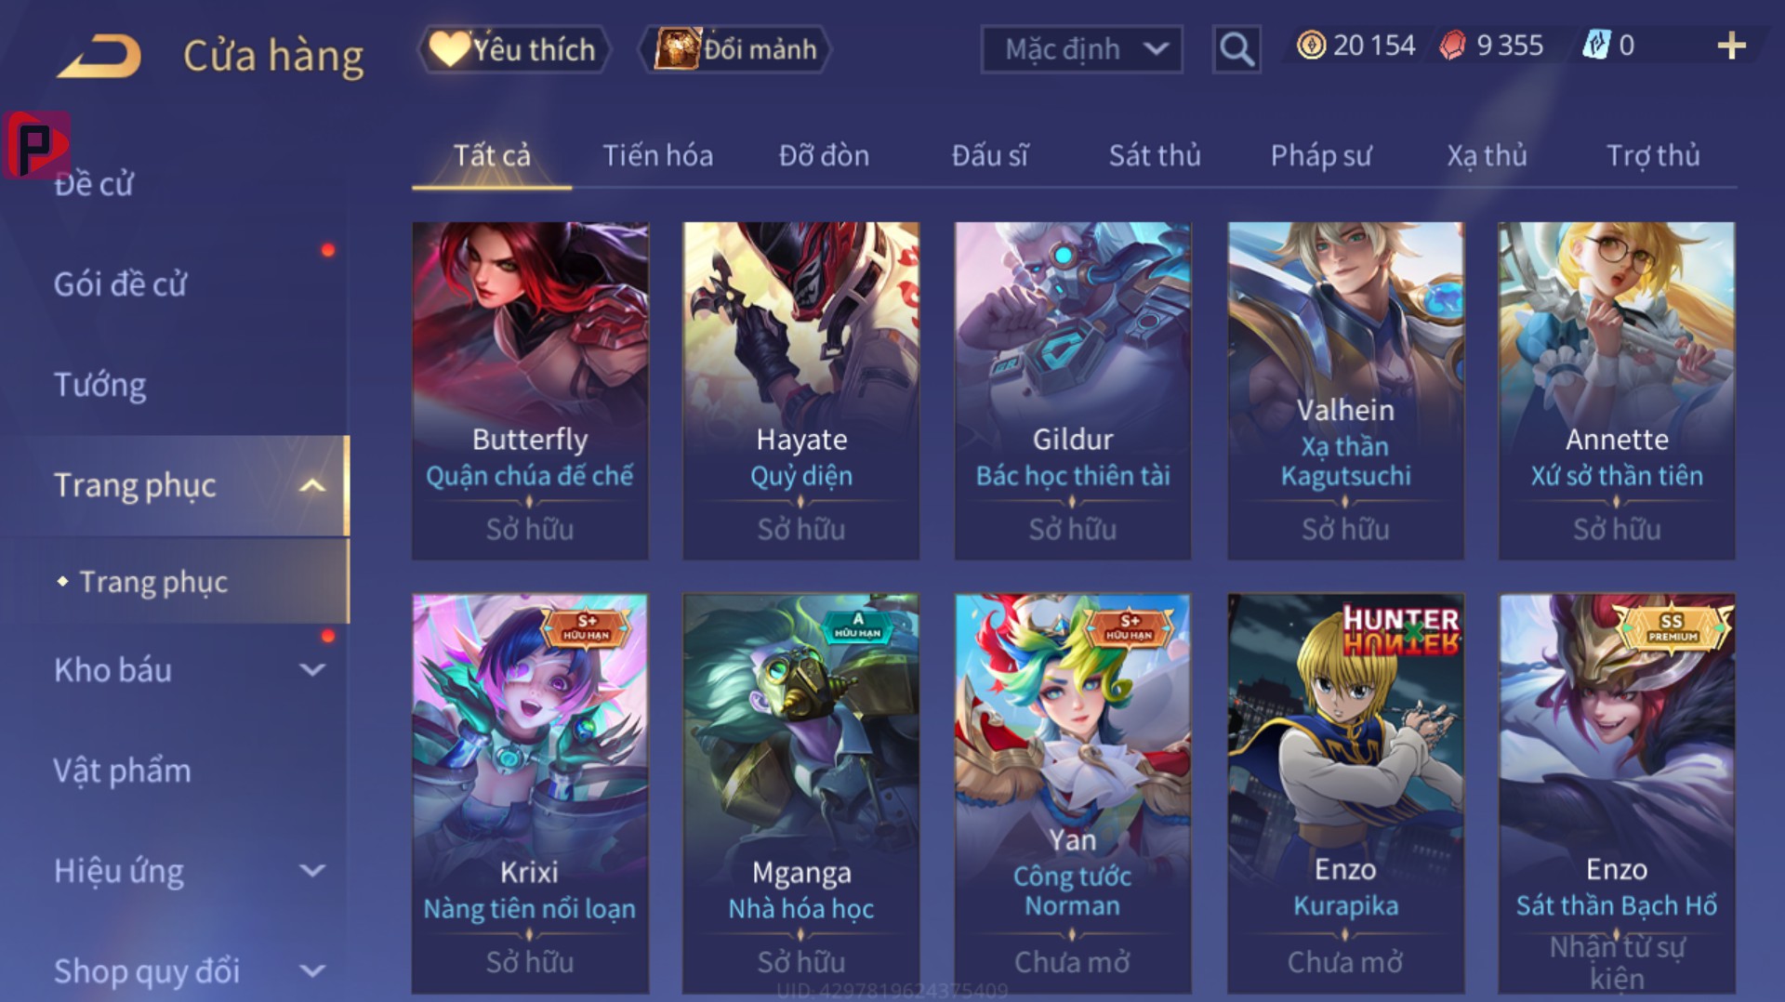1785x1002 pixels.
Task: Open Gói đề cử in sidebar
Action: click(120, 284)
